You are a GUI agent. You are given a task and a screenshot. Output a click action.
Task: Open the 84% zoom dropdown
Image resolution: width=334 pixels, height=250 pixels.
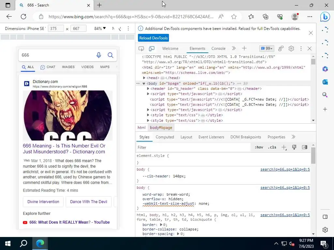pos(100,29)
